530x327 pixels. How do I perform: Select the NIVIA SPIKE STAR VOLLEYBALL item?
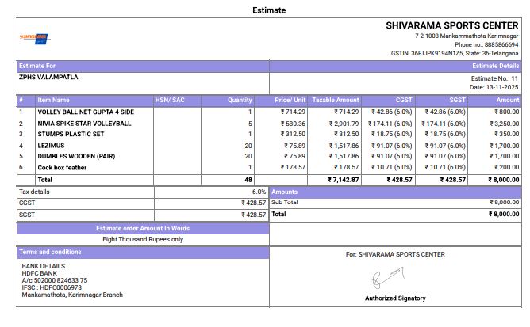coord(84,124)
